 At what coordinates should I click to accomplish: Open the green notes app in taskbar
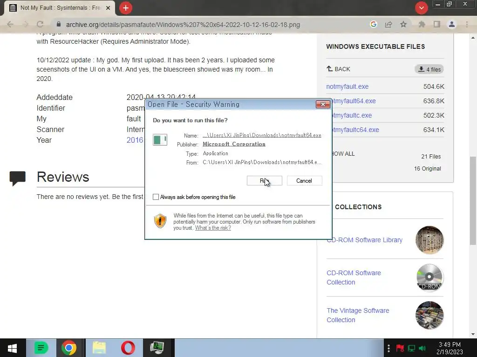41,348
